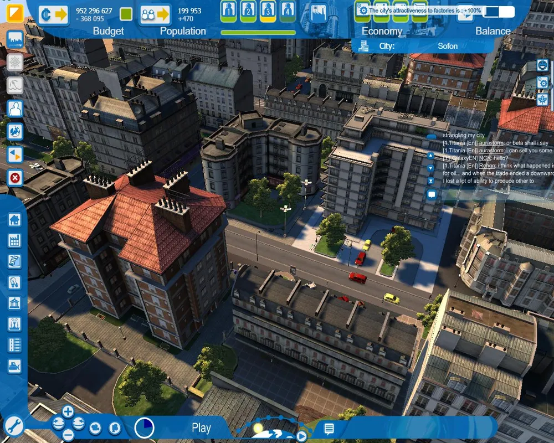
Task: Open the industry factory build icon
Action: [14, 241]
